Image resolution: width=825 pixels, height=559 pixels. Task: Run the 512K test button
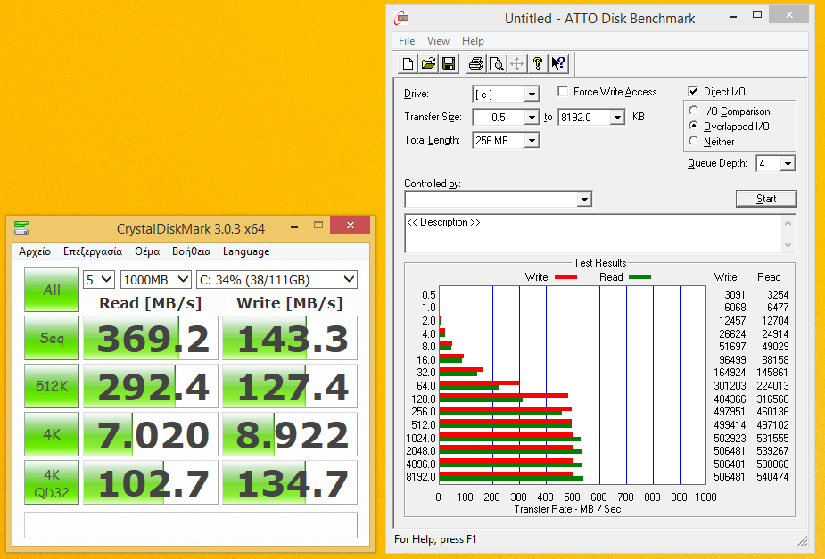pyautogui.click(x=52, y=386)
